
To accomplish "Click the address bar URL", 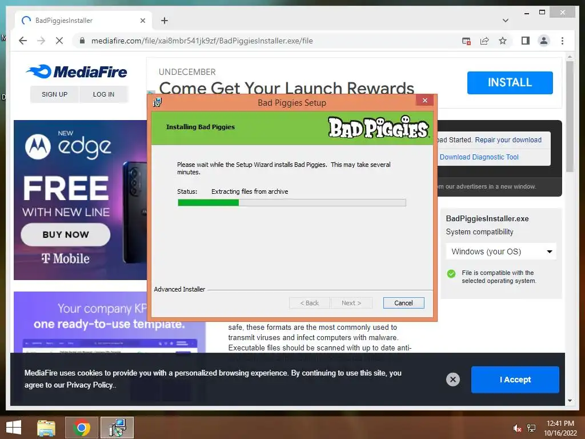I will (x=202, y=41).
